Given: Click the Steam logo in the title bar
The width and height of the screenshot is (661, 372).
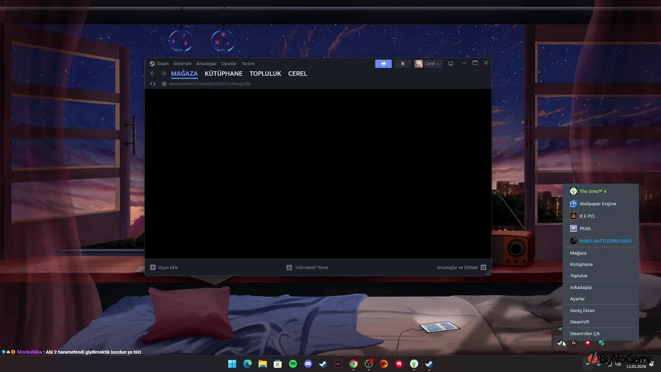Looking at the screenshot, I should point(152,64).
